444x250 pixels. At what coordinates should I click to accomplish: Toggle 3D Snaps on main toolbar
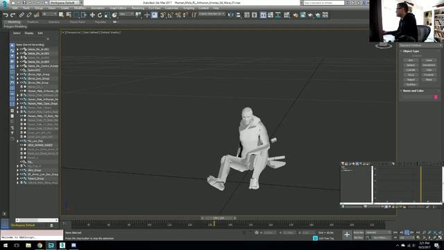pyautogui.click(x=163, y=15)
